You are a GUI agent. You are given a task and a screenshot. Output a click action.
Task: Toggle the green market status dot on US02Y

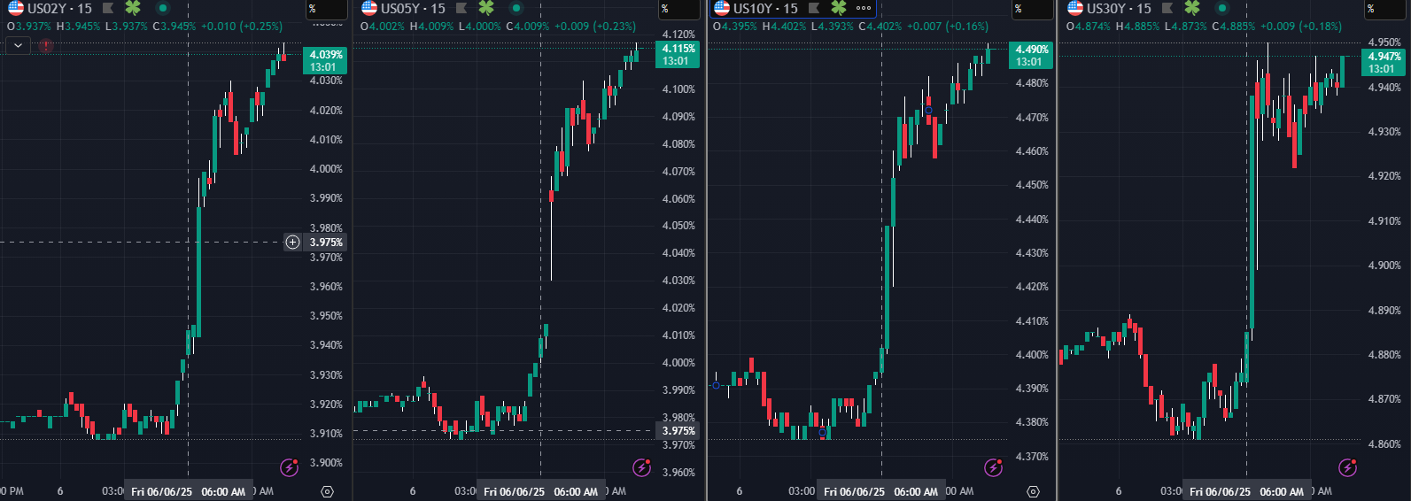pos(162,9)
